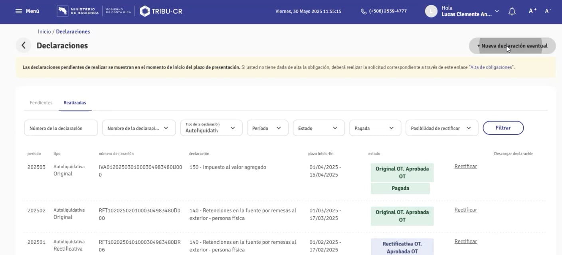Click the Número de la declaración field
Screen dimensions: 562x255
click(x=61, y=127)
